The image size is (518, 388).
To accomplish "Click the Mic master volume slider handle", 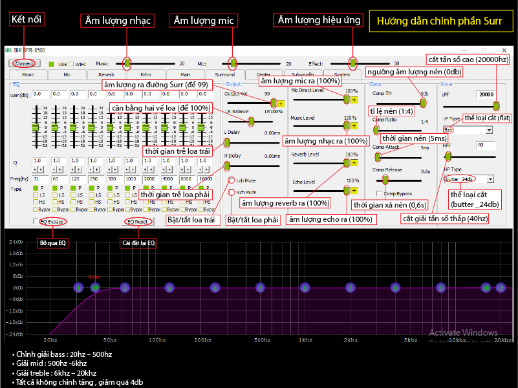I will [233, 63].
